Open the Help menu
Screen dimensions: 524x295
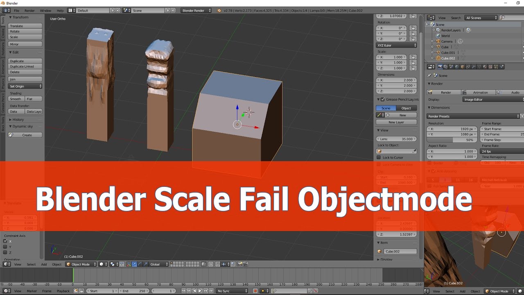[x=60, y=10]
